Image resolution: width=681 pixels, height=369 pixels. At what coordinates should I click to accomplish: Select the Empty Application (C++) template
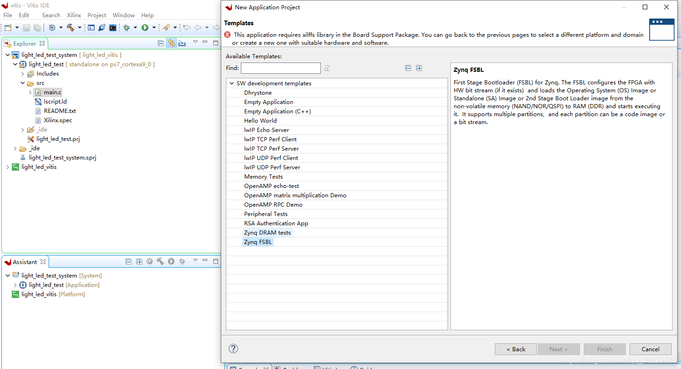coord(277,111)
